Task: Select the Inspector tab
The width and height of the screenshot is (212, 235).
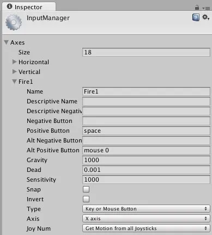Action: click(x=29, y=7)
